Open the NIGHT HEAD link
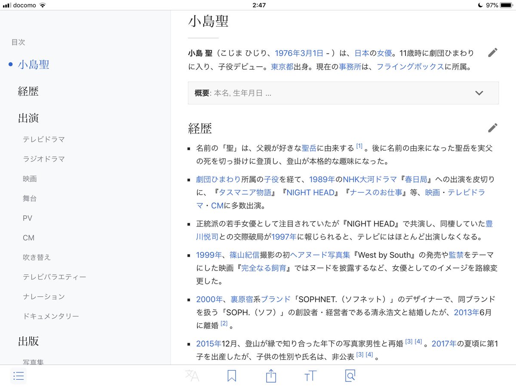The height and width of the screenshot is (387, 516). pos(310,193)
